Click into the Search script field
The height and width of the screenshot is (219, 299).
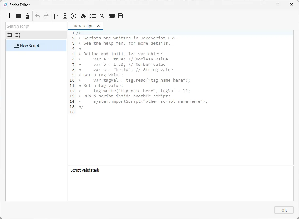point(36,26)
